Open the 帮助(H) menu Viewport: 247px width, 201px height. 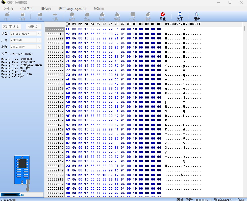pos(99,9)
